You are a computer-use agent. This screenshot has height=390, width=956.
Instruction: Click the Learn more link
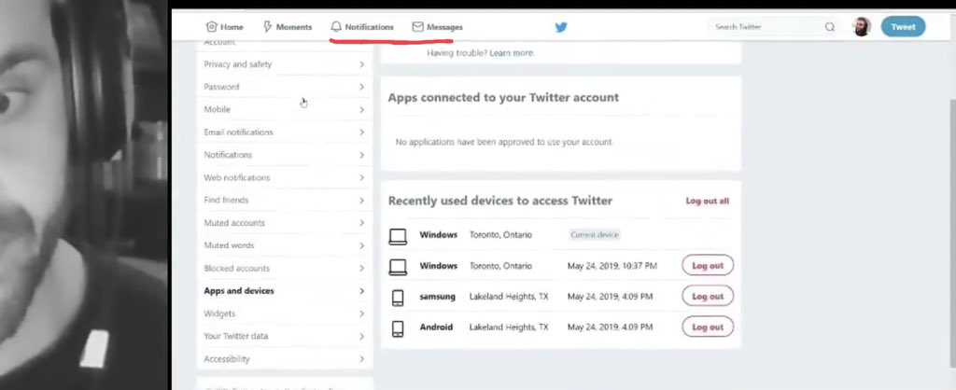pos(513,53)
